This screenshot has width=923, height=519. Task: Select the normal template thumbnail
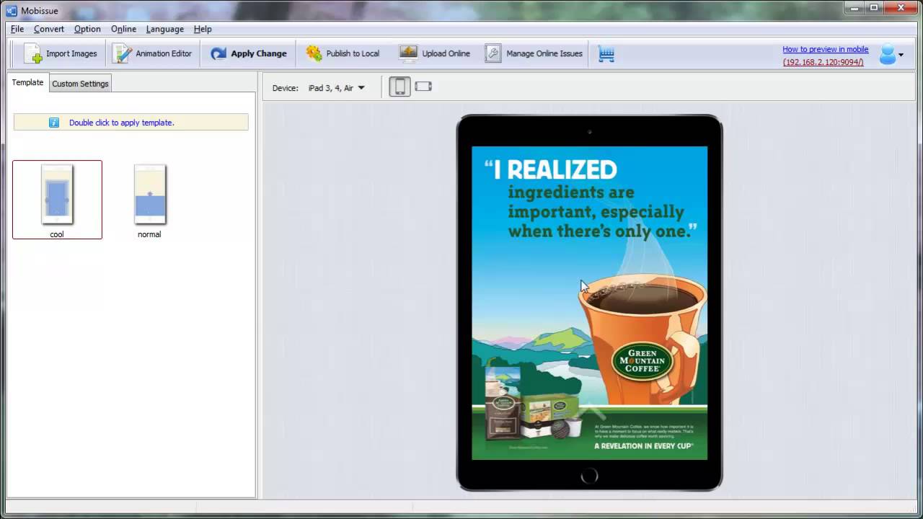[x=149, y=200]
